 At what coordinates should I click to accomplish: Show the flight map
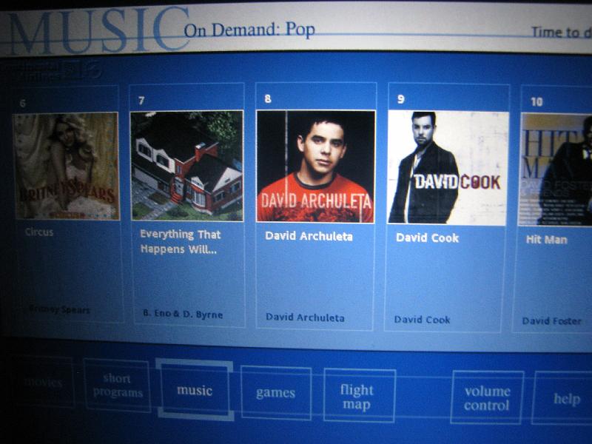(359, 396)
